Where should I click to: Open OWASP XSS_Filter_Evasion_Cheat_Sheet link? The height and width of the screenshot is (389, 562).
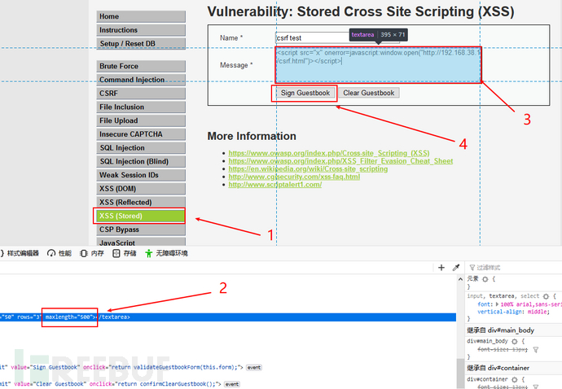point(340,161)
